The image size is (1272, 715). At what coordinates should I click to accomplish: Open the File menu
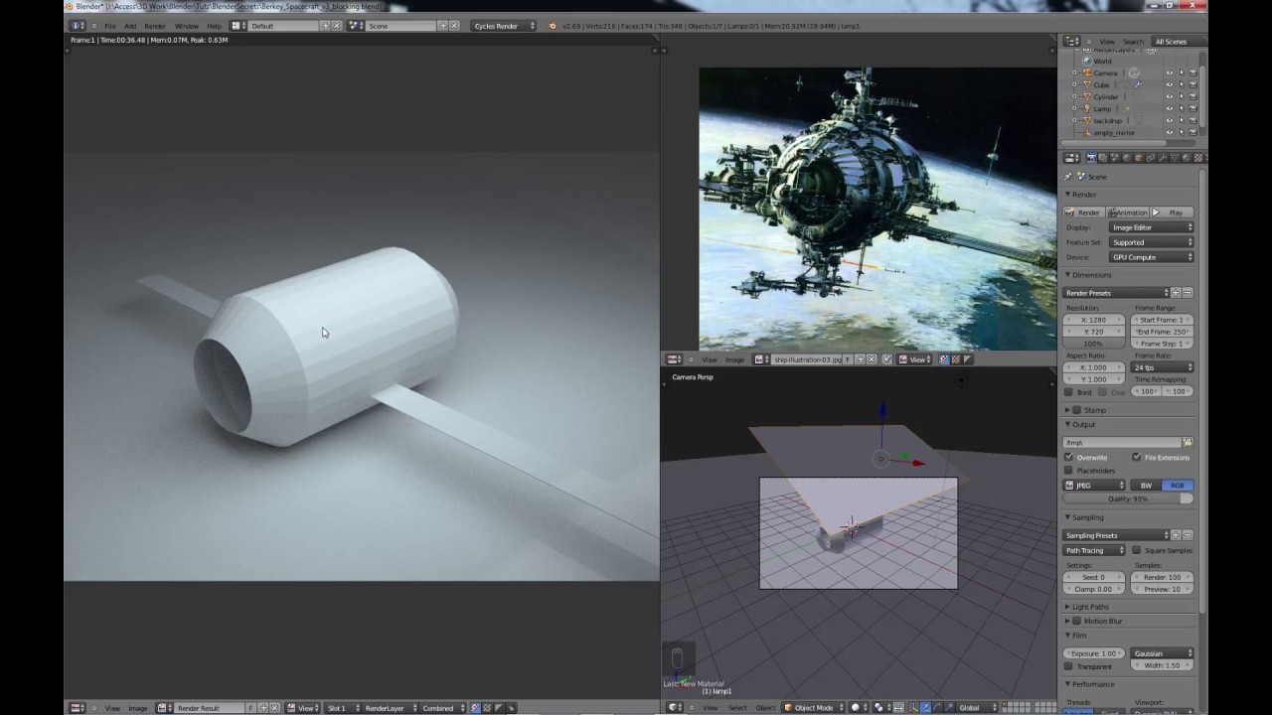(109, 26)
